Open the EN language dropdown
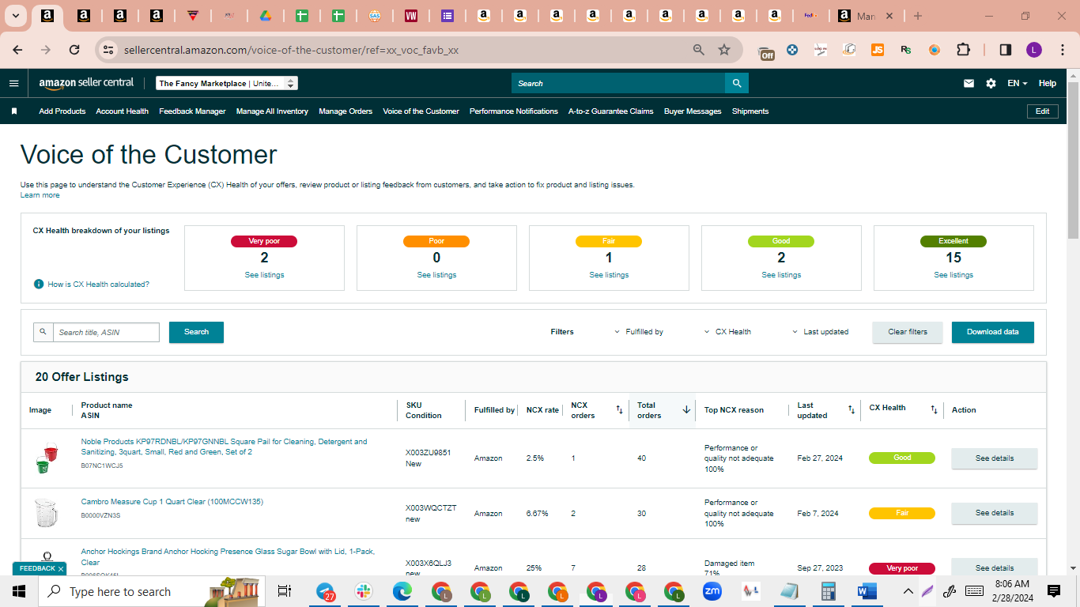Screen dimensions: 1080x607 pos(1018,83)
